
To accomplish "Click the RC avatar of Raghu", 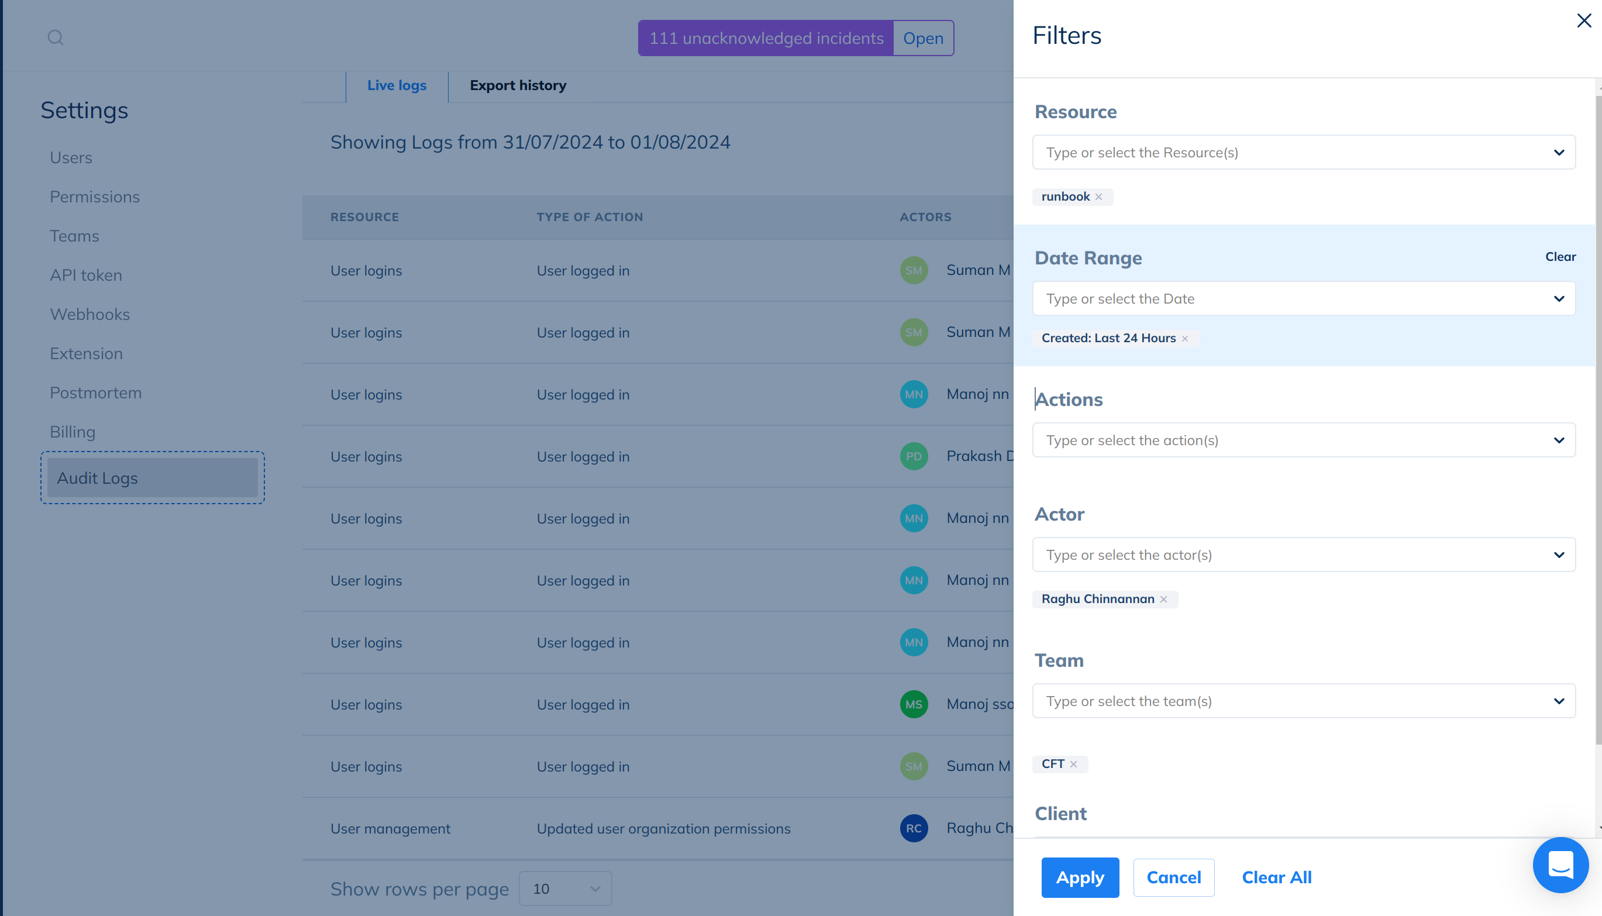I will tap(913, 828).
